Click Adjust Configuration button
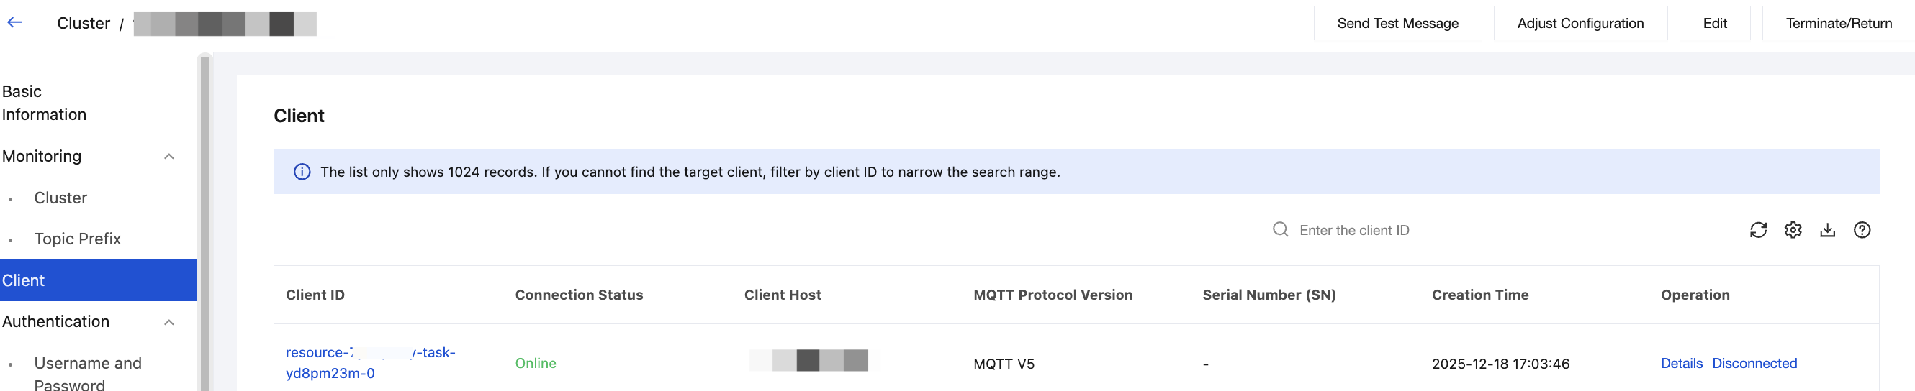This screenshot has height=391, width=1915. pyautogui.click(x=1580, y=24)
